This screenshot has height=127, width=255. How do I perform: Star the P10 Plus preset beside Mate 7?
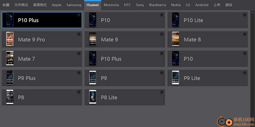[x=162, y=53]
